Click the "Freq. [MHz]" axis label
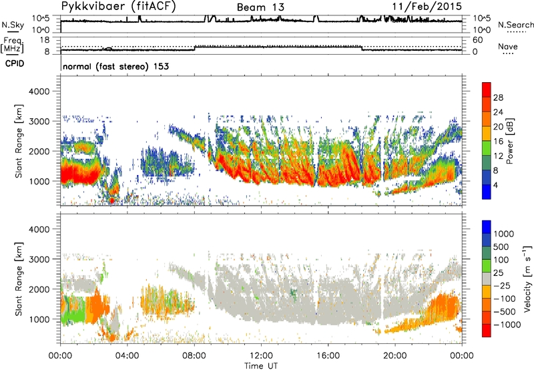The width and height of the screenshot is (534, 370). tap(13, 45)
